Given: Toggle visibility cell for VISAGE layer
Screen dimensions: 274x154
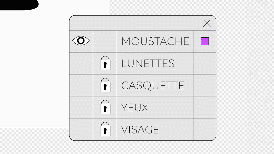Looking at the screenshot, I should coord(81,129).
